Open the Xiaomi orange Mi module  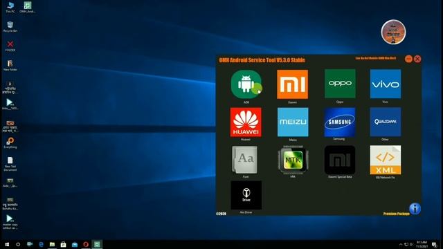(292, 84)
